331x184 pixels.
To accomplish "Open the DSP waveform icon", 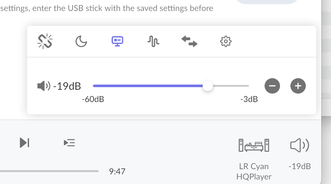I will point(154,41).
